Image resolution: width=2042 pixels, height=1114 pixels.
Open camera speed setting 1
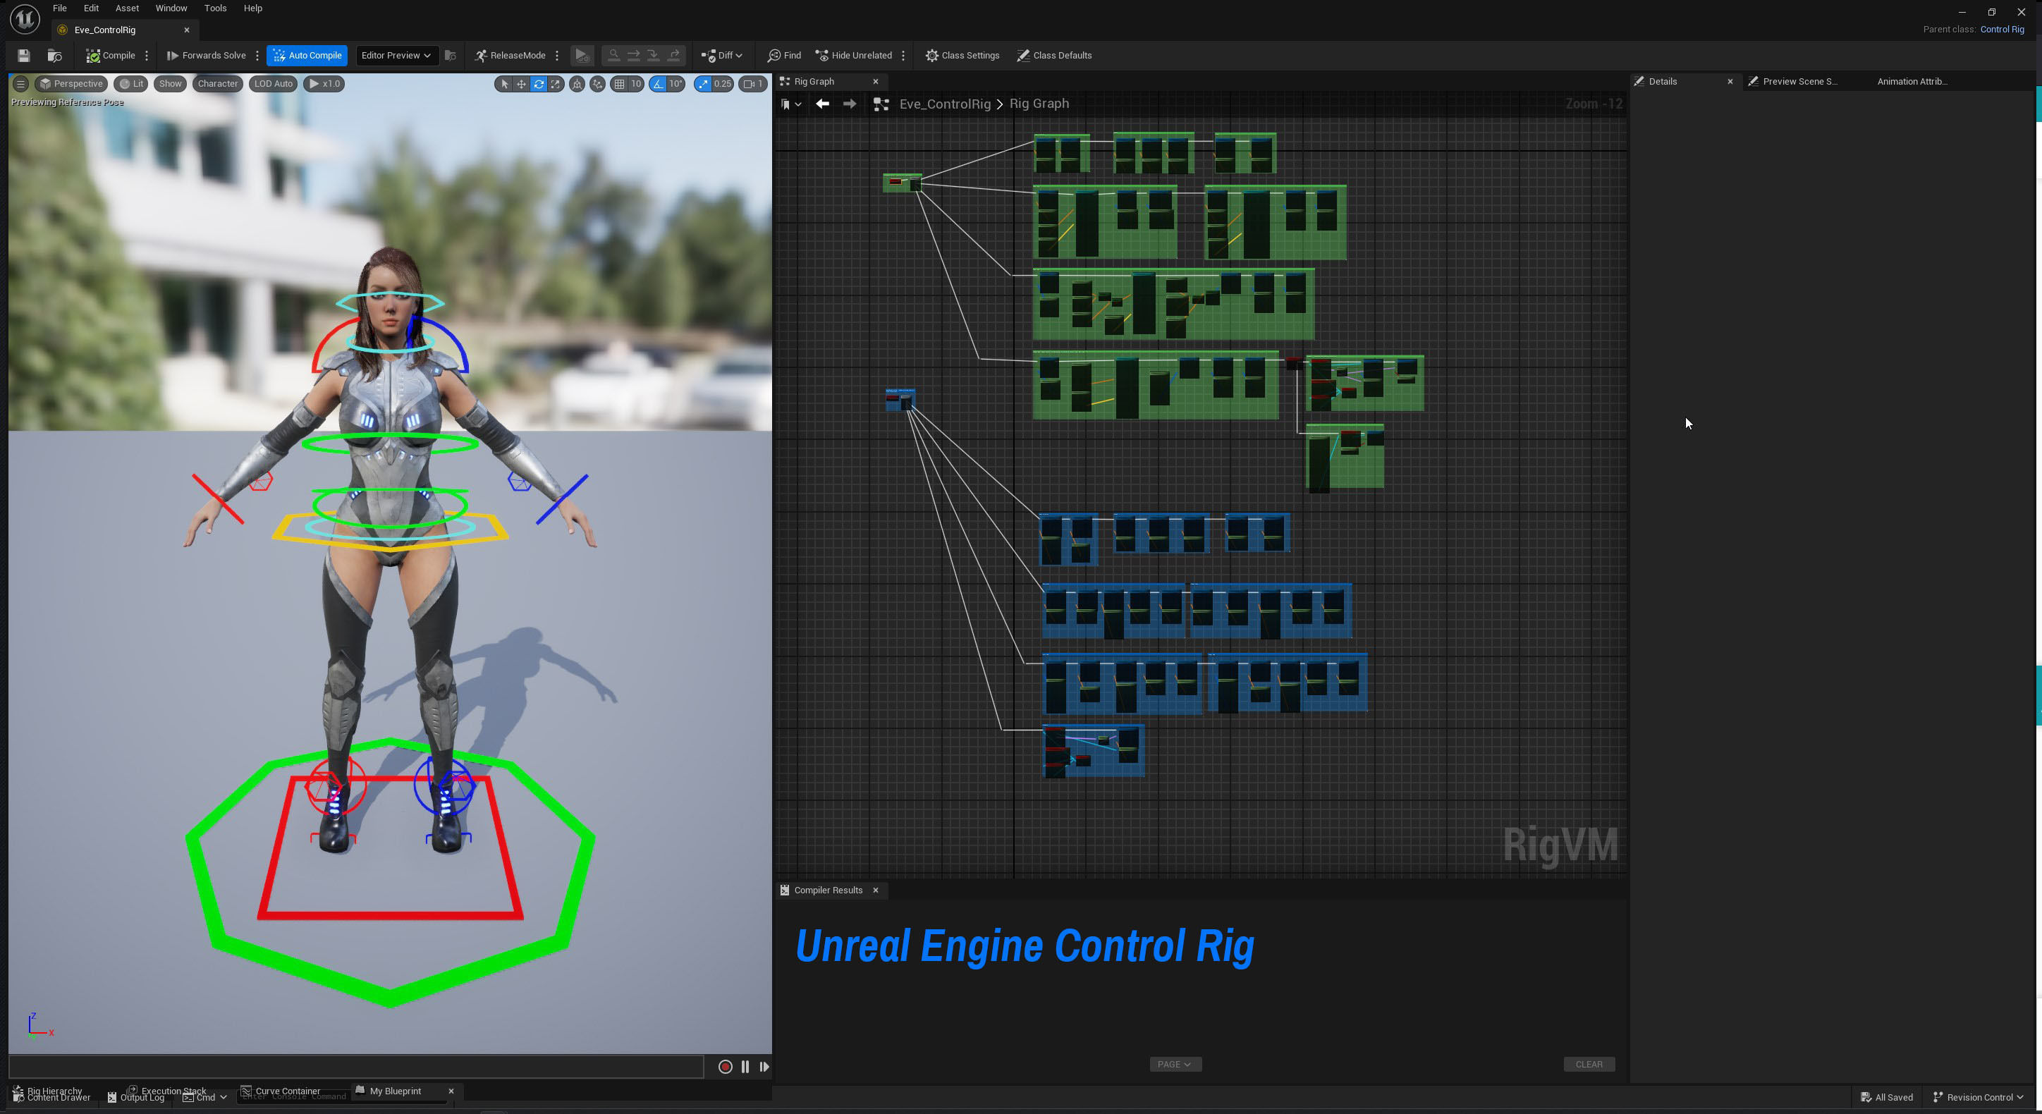pos(753,83)
